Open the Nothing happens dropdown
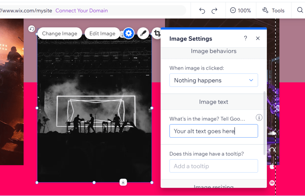 click(214, 80)
